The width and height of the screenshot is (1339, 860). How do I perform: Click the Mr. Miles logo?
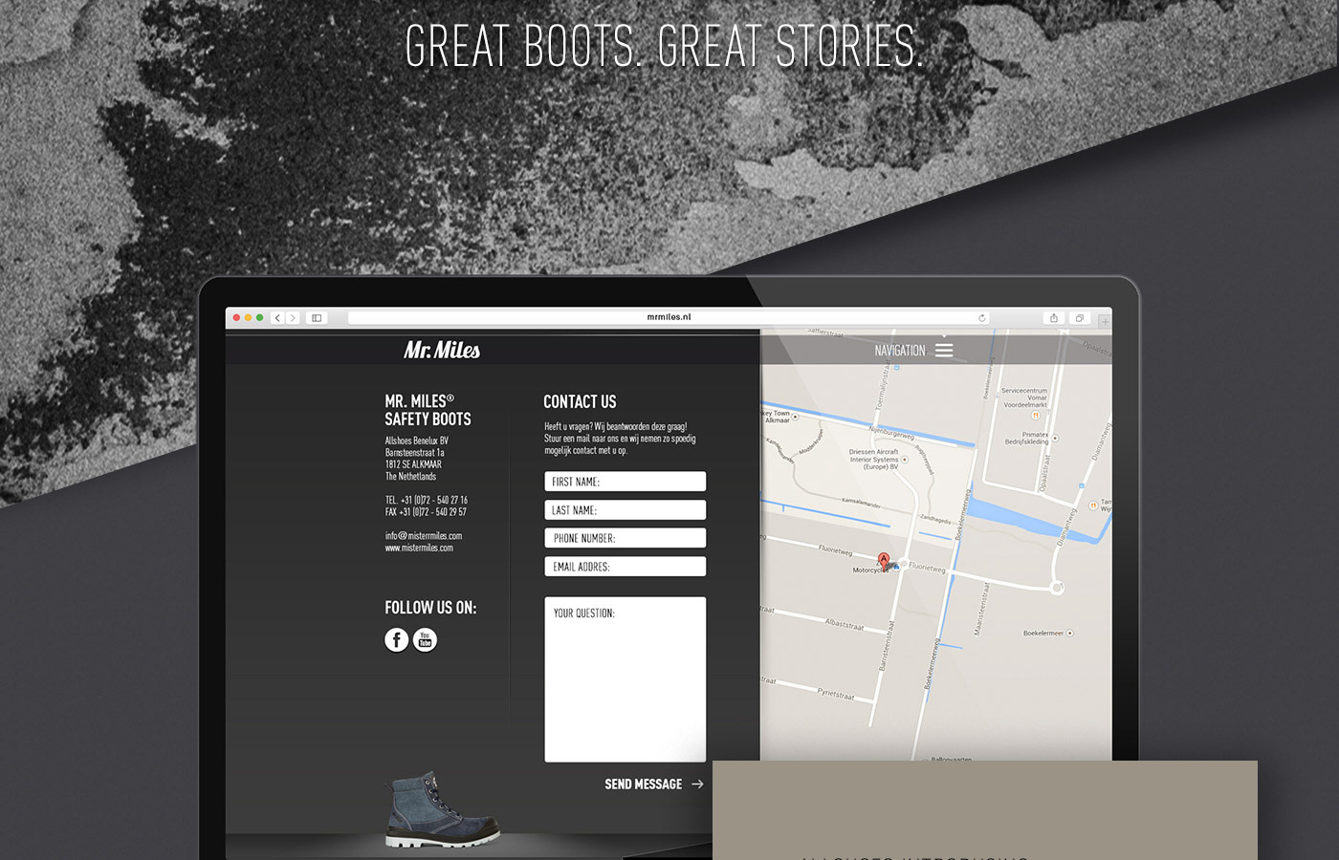pyautogui.click(x=442, y=350)
